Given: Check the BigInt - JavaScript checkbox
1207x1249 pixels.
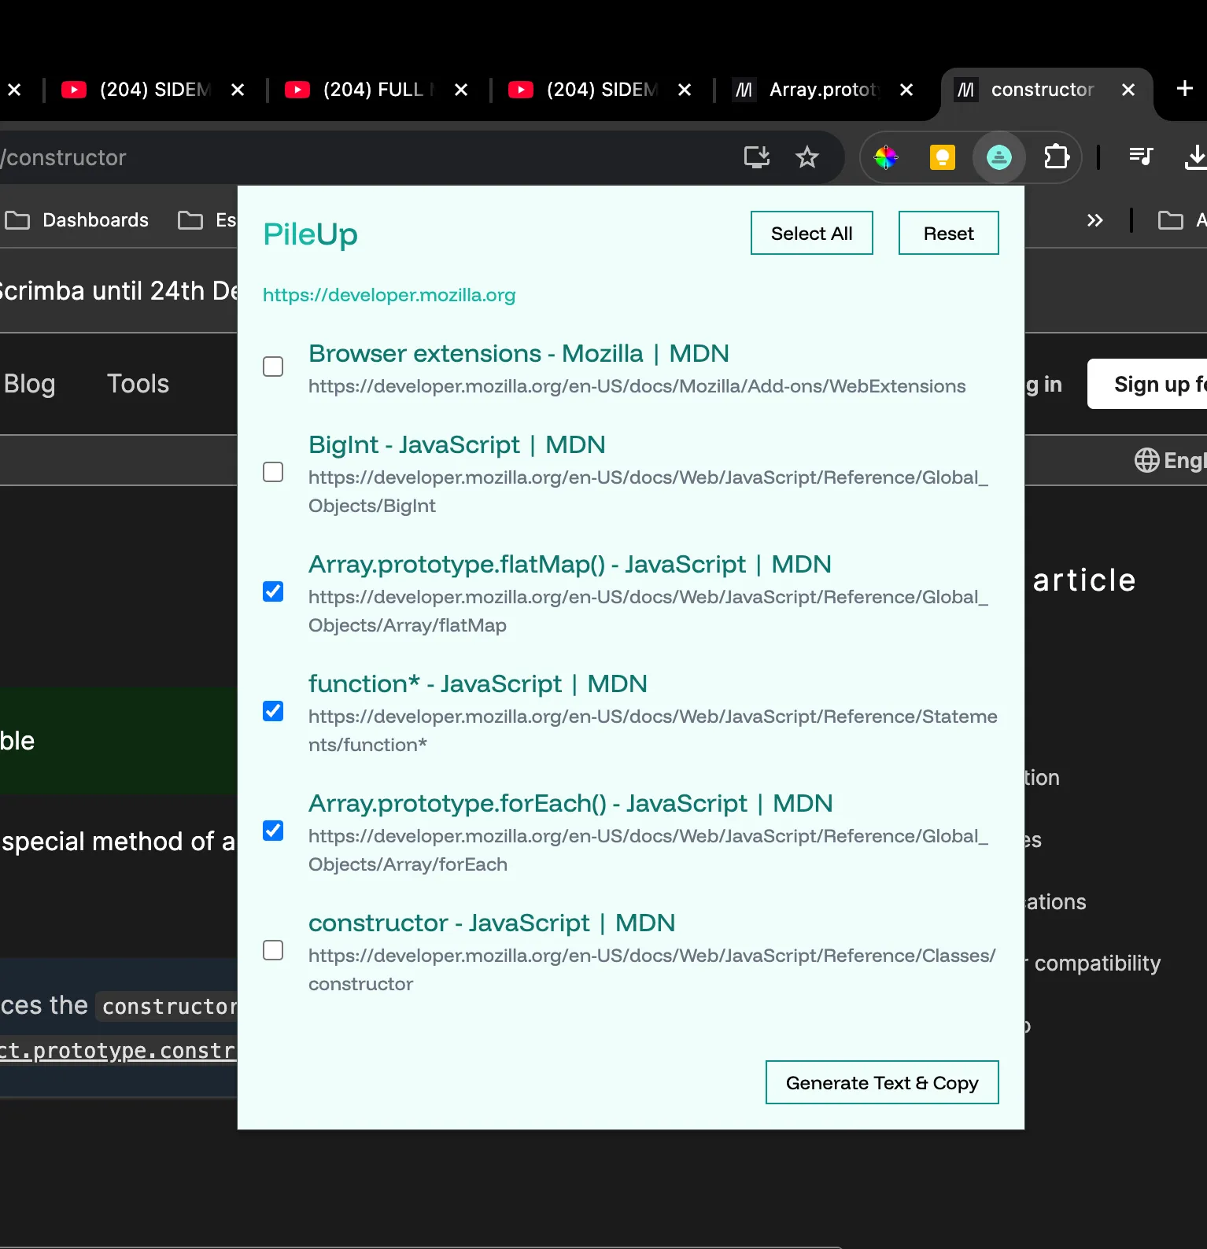Looking at the screenshot, I should click(273, 472).
